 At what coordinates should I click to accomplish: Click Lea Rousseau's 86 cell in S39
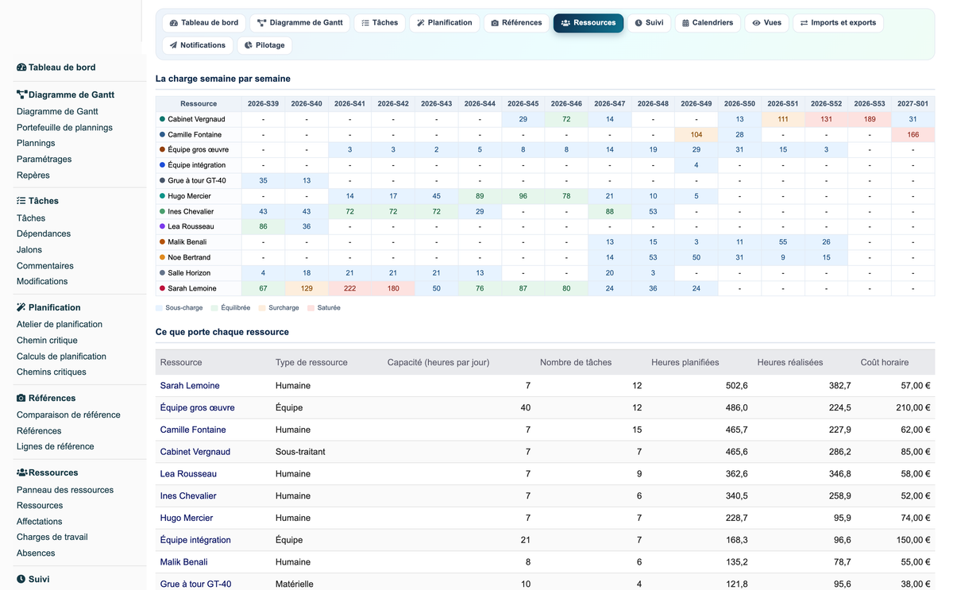263,226
